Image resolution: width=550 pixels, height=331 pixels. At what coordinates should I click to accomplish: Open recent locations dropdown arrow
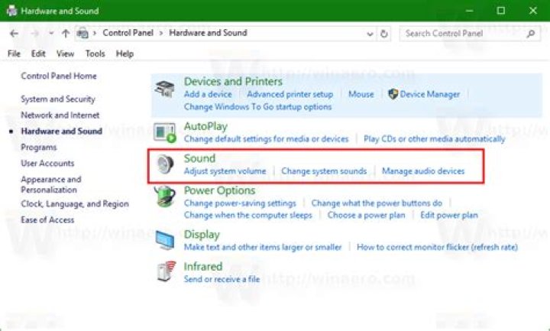pos(51,34)
